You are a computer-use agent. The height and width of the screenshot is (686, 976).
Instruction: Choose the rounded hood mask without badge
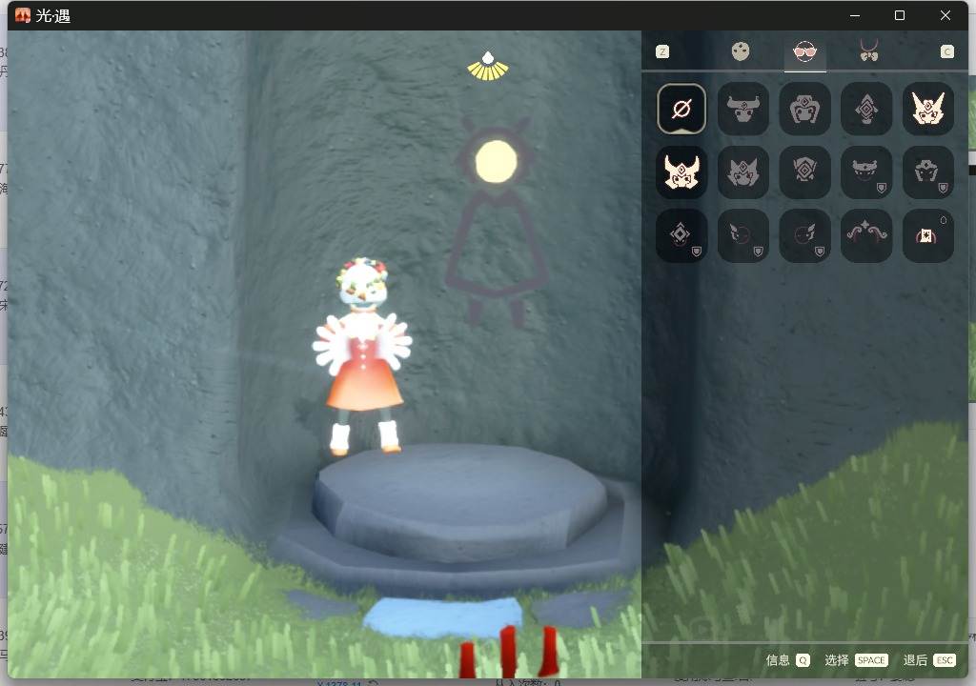tap(804, 109)
